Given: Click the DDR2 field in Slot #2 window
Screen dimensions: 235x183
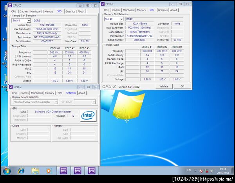Looking at the screenshot, I should pos(154,19).
